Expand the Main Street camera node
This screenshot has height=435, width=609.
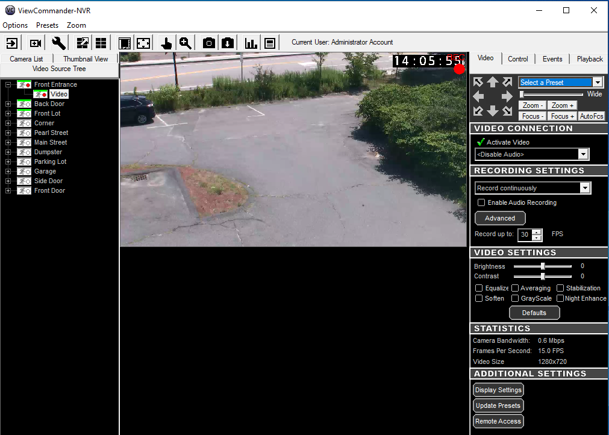pyautogui.click(x=8, y=143)
